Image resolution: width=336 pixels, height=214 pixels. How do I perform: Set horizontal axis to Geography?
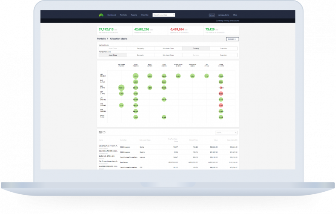[141, 55]
